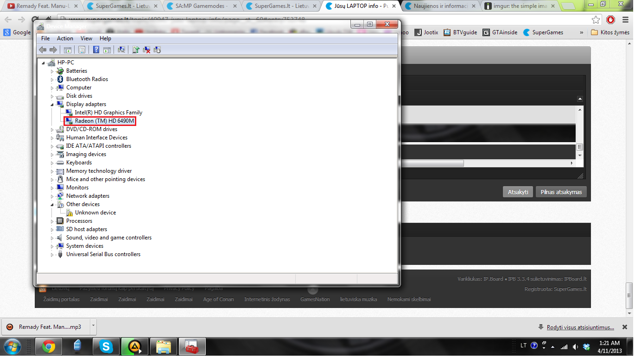Viewport: 635px width, 358px height.
Task: Expand the Network adapters category
Action: 52,196
